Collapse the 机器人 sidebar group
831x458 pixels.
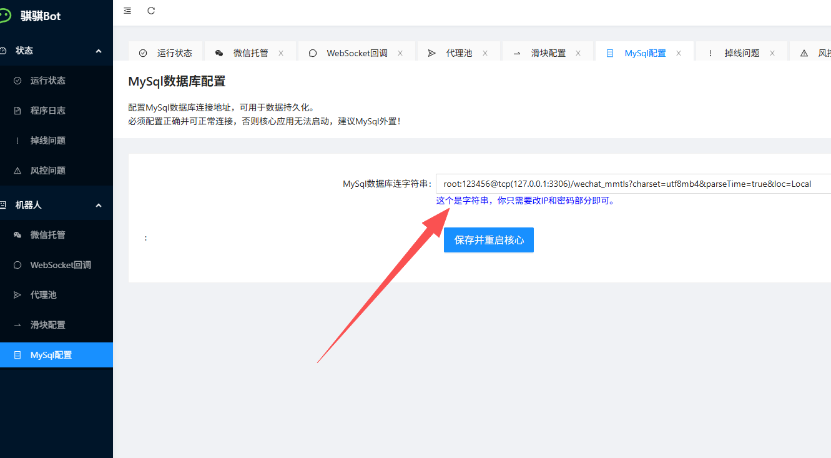[98, 205]
